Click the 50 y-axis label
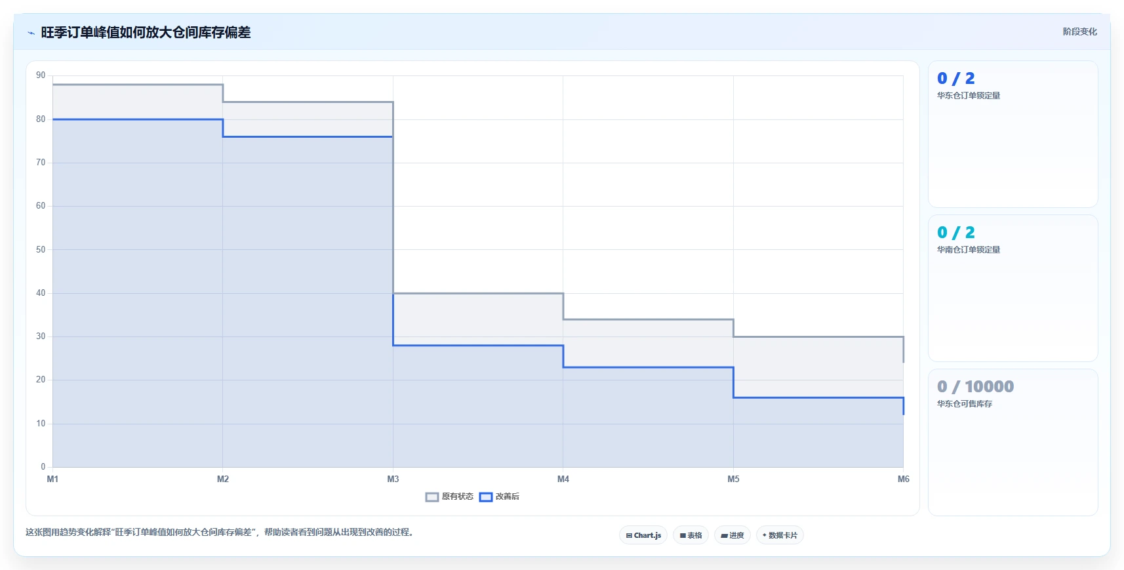1124x570 pixels. coord(41,250)
